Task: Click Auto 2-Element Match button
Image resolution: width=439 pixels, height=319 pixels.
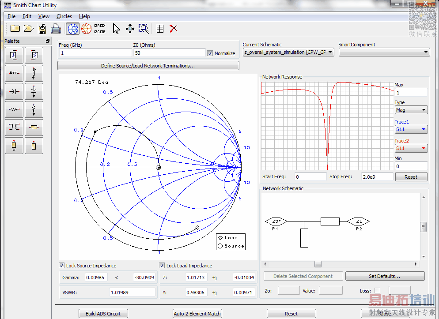Action: point(197,314)
